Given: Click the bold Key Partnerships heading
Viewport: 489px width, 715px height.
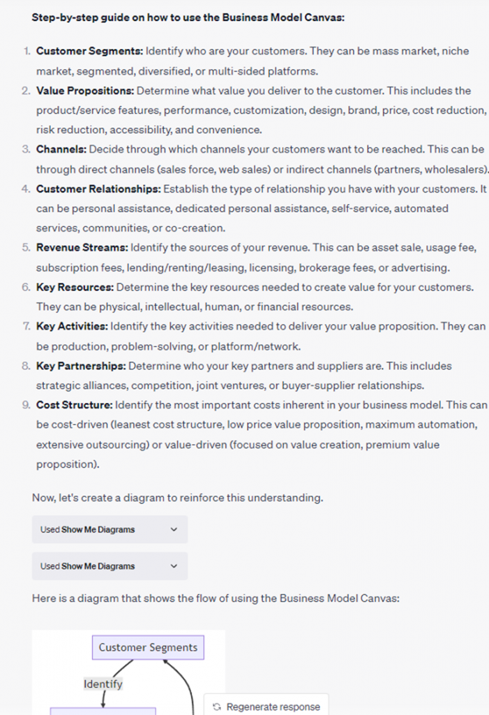Looking at the screenshot, I should pos(81,366).
